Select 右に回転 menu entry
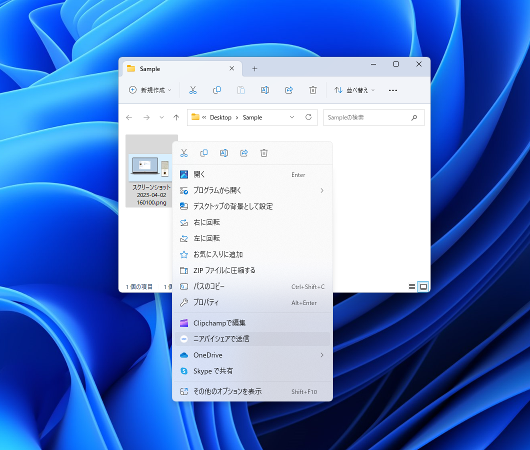 coord(252,222)
